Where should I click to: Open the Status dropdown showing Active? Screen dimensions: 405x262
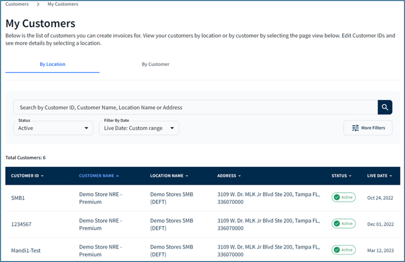coord(53,128)
